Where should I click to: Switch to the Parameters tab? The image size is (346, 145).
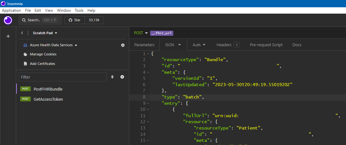click(x=144, y=45)
